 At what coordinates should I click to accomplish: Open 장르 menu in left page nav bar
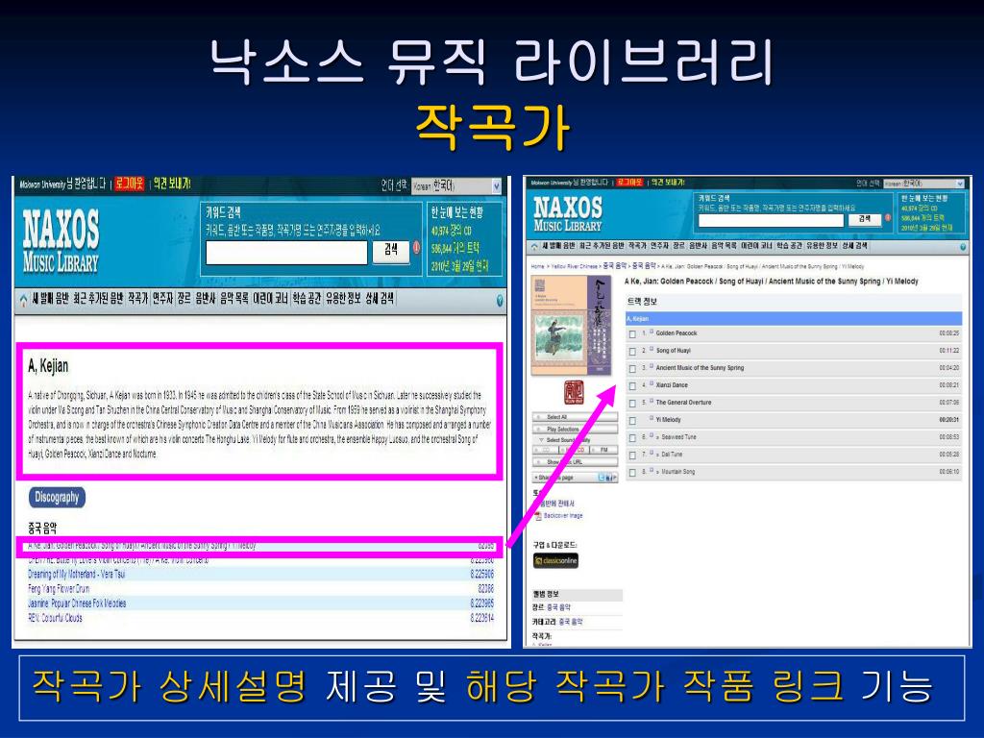coord(184,299)
